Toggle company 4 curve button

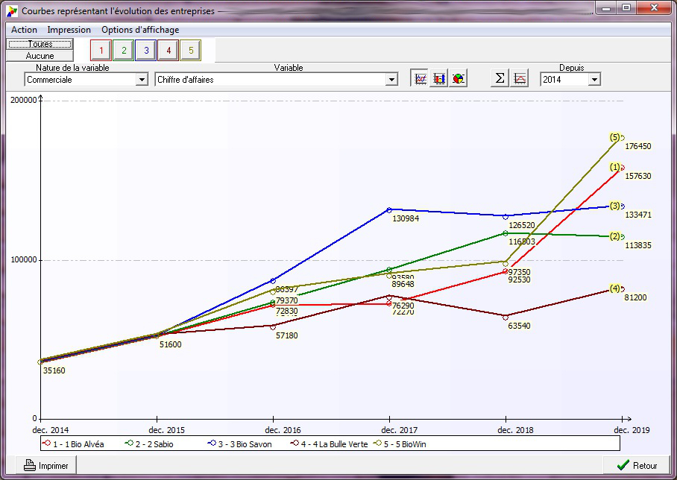coord(169,51)
